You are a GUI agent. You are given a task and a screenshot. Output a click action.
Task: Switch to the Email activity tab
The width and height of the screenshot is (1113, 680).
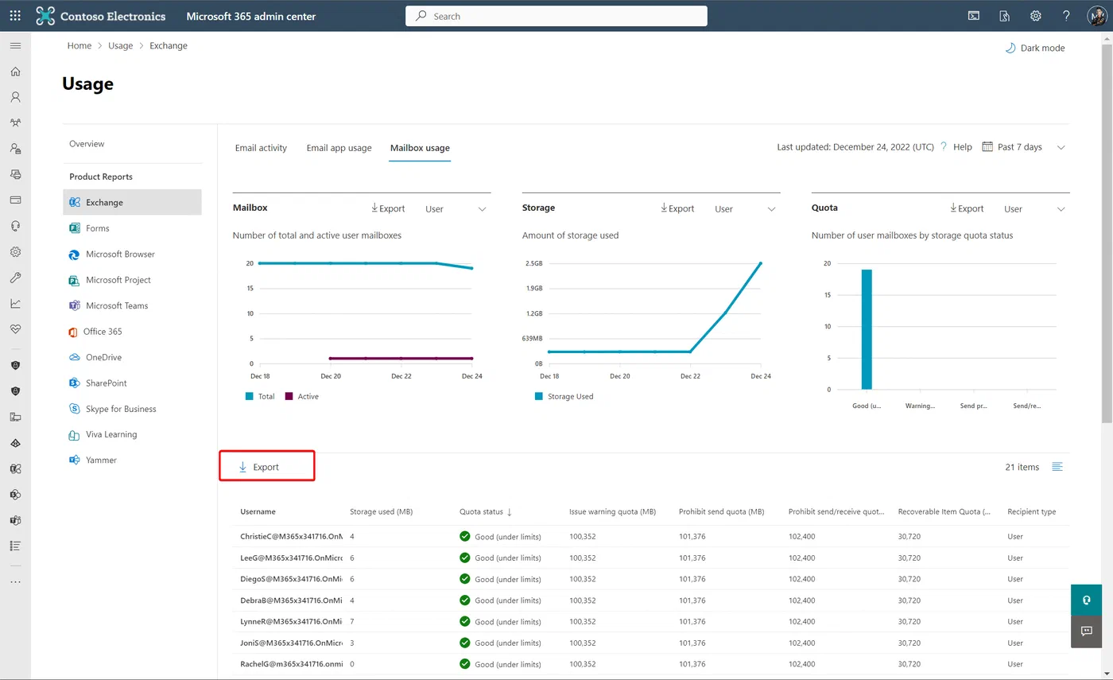point(261,148)
